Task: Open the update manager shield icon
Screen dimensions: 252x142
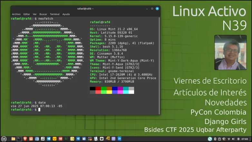Action: (x=224, y=139)
